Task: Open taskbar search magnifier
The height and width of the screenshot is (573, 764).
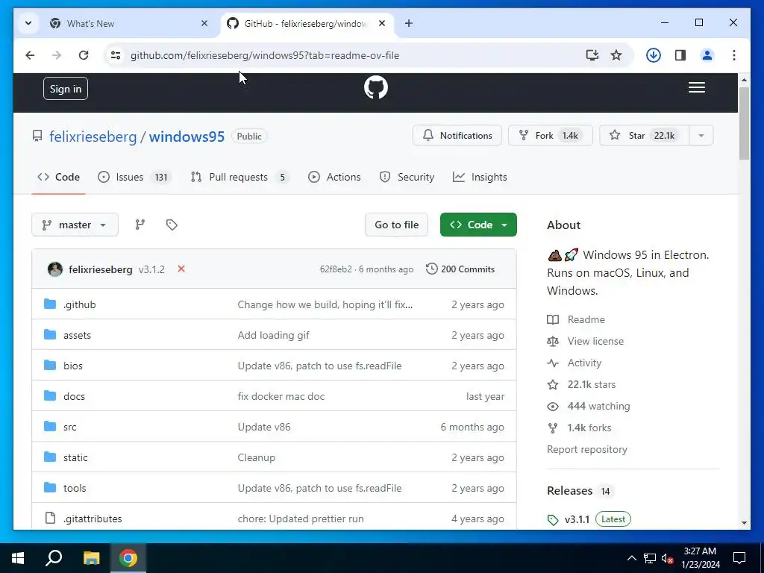Action: coord(54,558)
